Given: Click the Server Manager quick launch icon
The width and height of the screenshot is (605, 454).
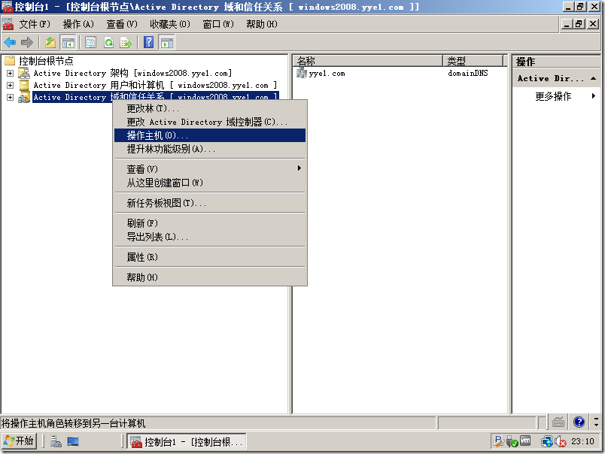Looking at the screenshot, I should pos(56,441).
